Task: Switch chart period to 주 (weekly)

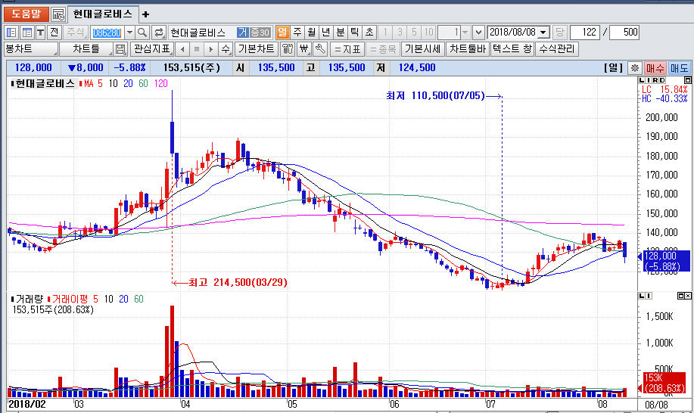Action: (x=297, y=32)
